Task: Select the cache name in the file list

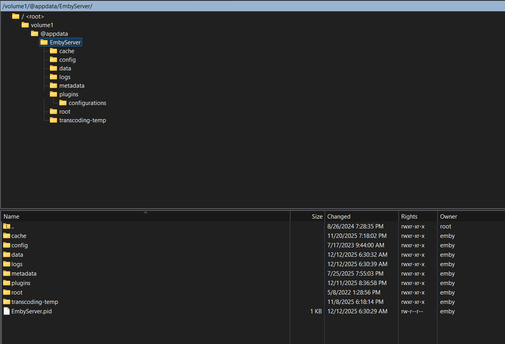Action: 19,236
